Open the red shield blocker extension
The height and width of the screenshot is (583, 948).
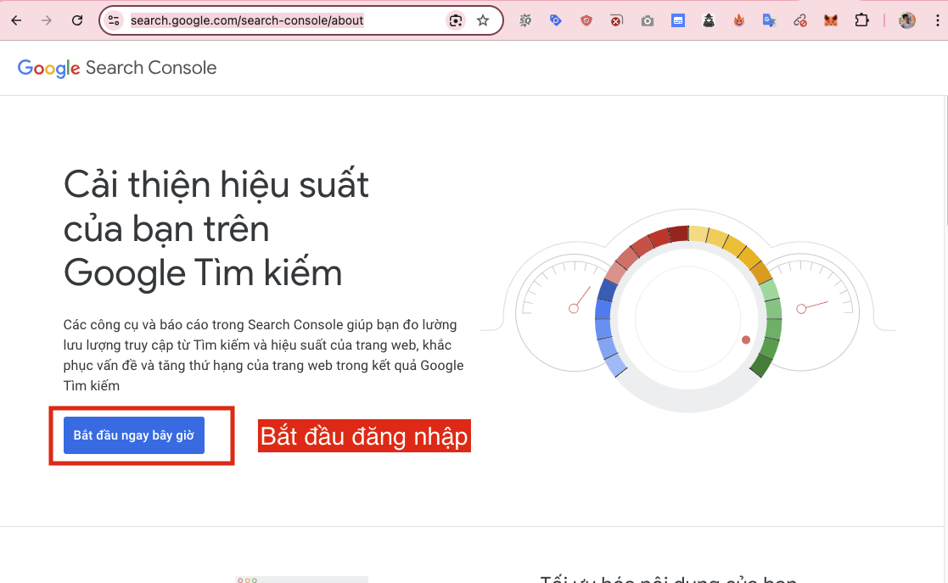(586, 20)
